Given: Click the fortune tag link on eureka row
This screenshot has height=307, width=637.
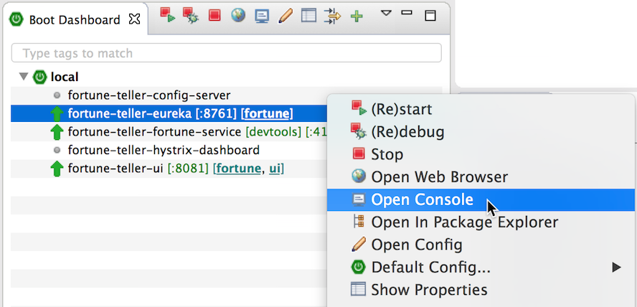Looking at the screenshot, I should click(267, 114).
